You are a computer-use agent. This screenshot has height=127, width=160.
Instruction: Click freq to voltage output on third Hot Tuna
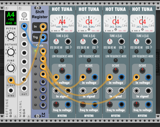click(122, 104)
